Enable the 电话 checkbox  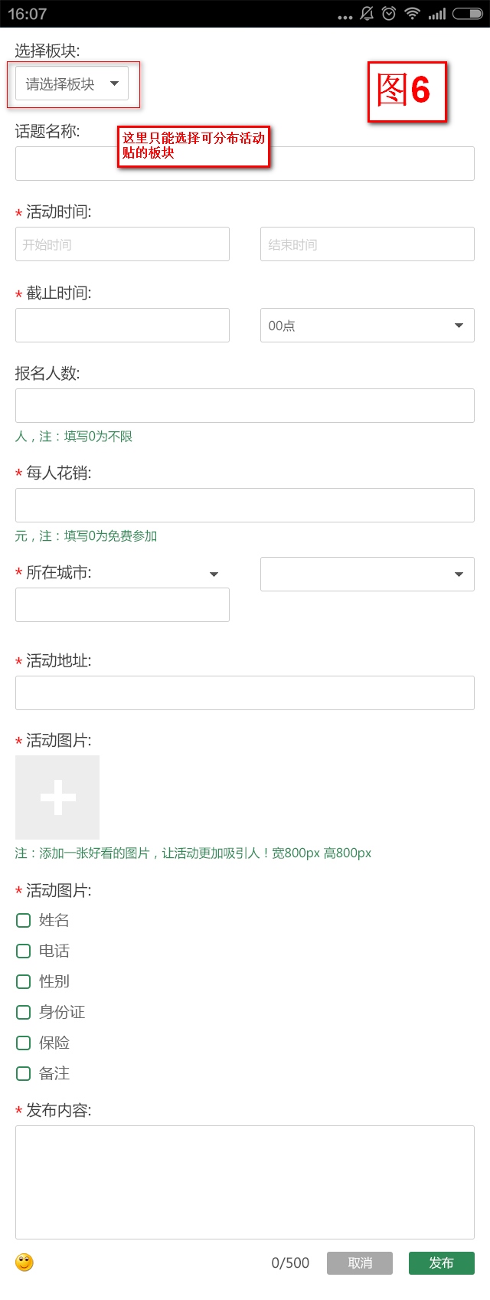click(x=24, y=951)
